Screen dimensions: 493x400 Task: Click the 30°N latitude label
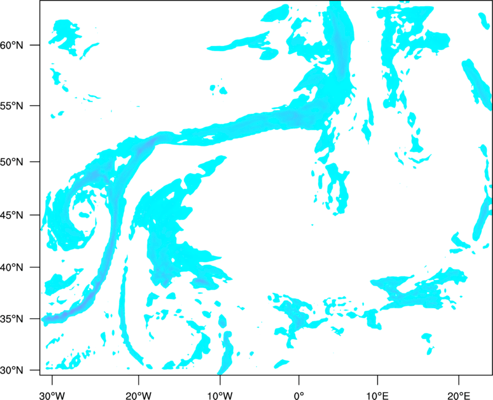pos(12,370)
